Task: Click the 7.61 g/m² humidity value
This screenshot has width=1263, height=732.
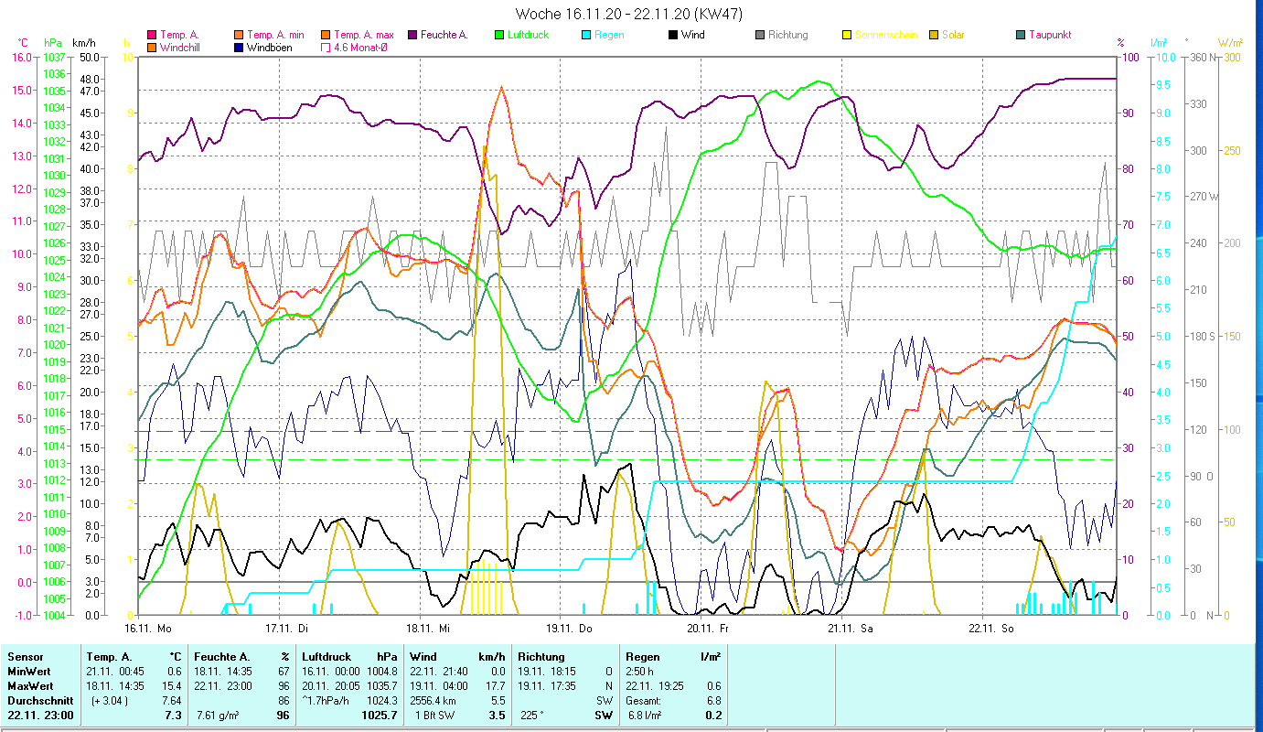Action: (218, 716)
